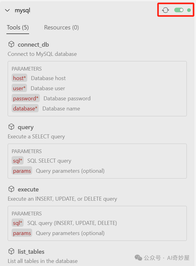Click the execute tool name
This screenshot has width=196, height=266.
pos(28,189)
